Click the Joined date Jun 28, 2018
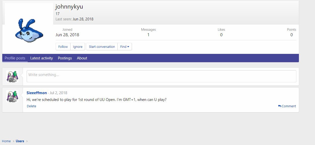This screenshot has height=145, width=315. [67, 35]
